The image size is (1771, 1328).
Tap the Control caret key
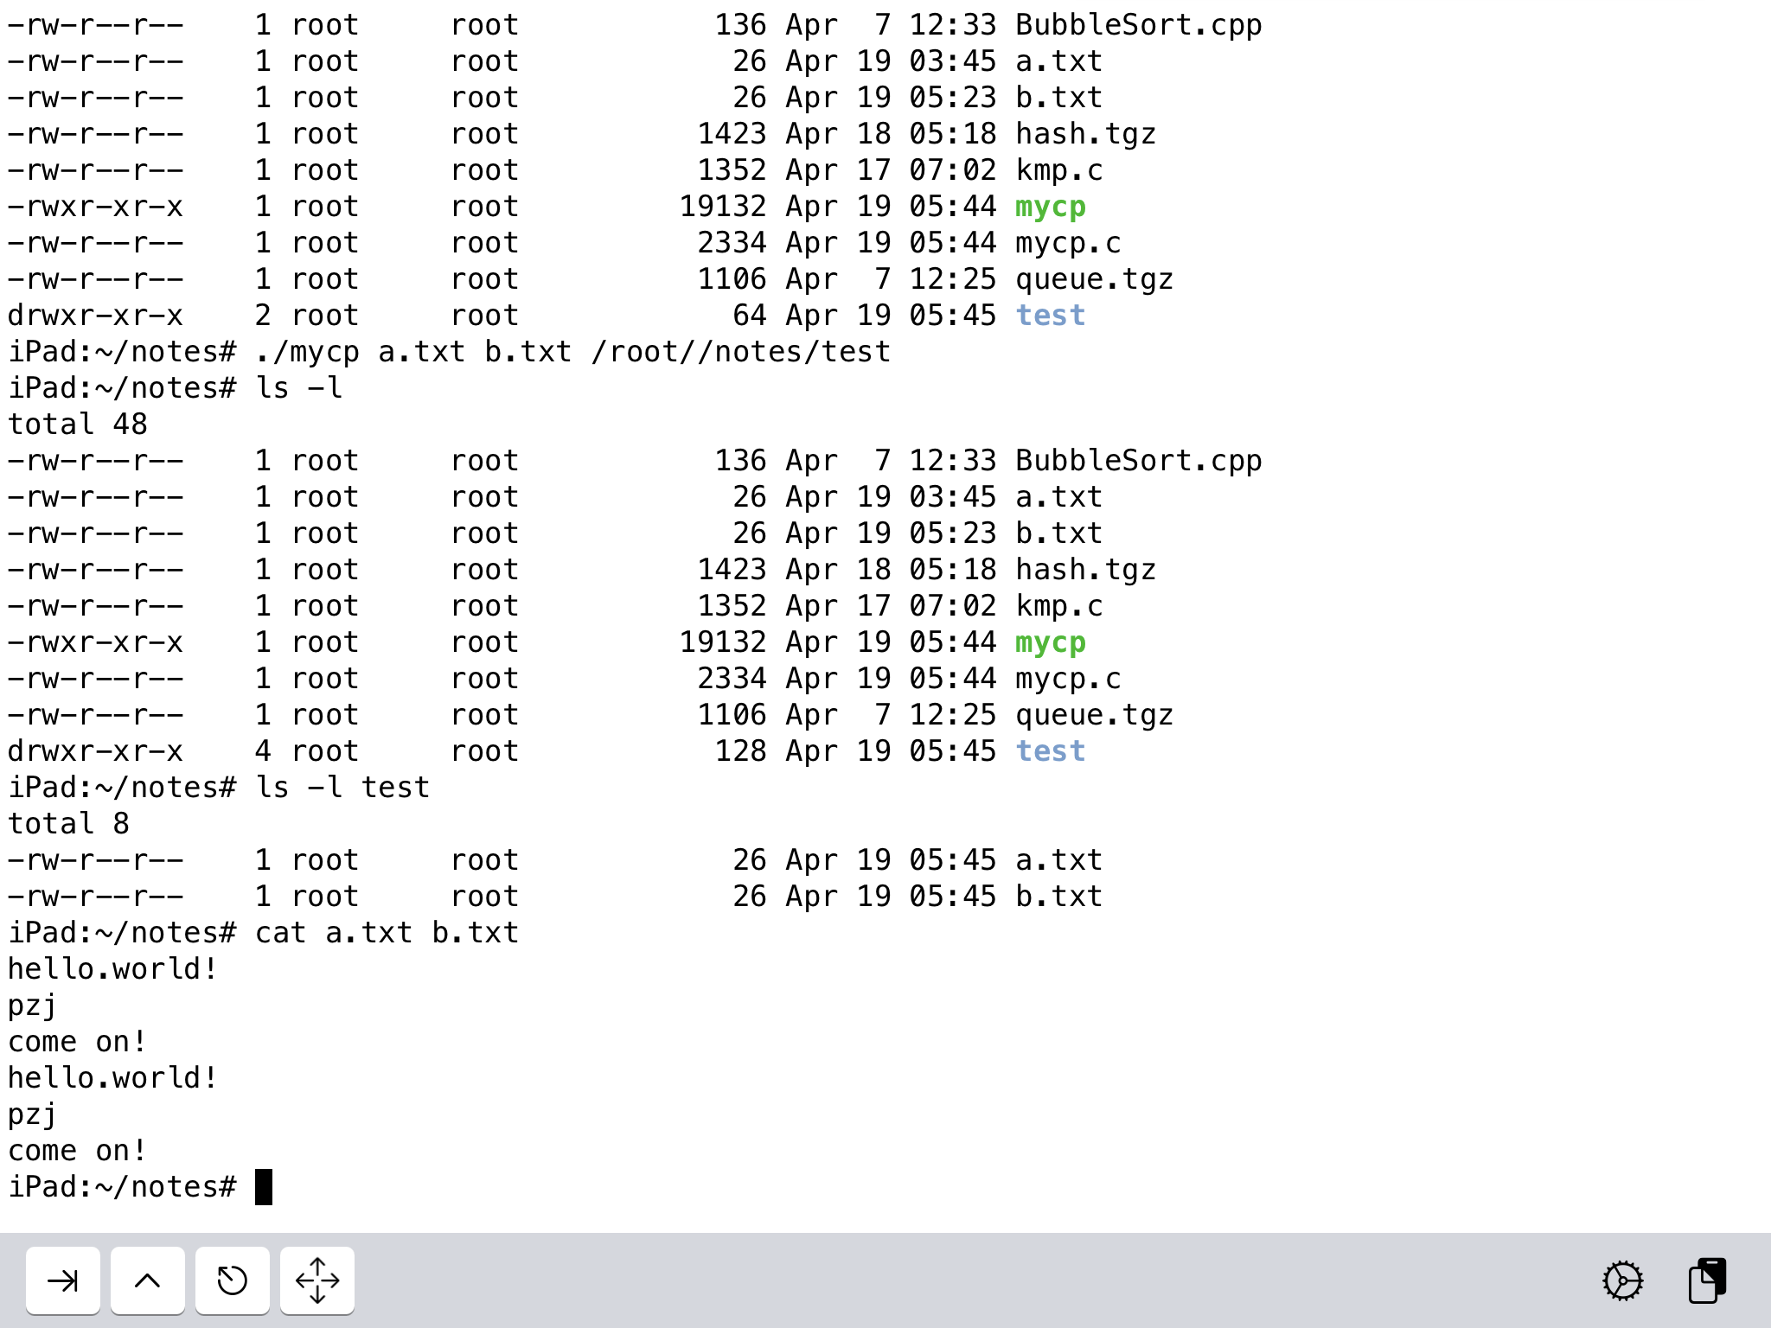(147, 1280)
